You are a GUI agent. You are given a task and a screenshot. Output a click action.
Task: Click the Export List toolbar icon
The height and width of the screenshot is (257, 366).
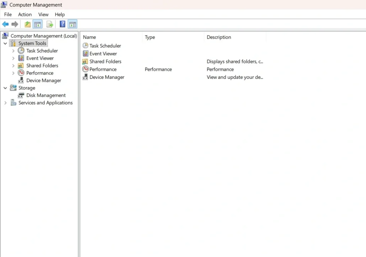pos(50,24)
